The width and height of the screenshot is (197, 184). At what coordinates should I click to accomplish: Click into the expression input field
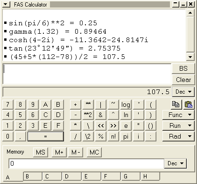tap(87, 74)
